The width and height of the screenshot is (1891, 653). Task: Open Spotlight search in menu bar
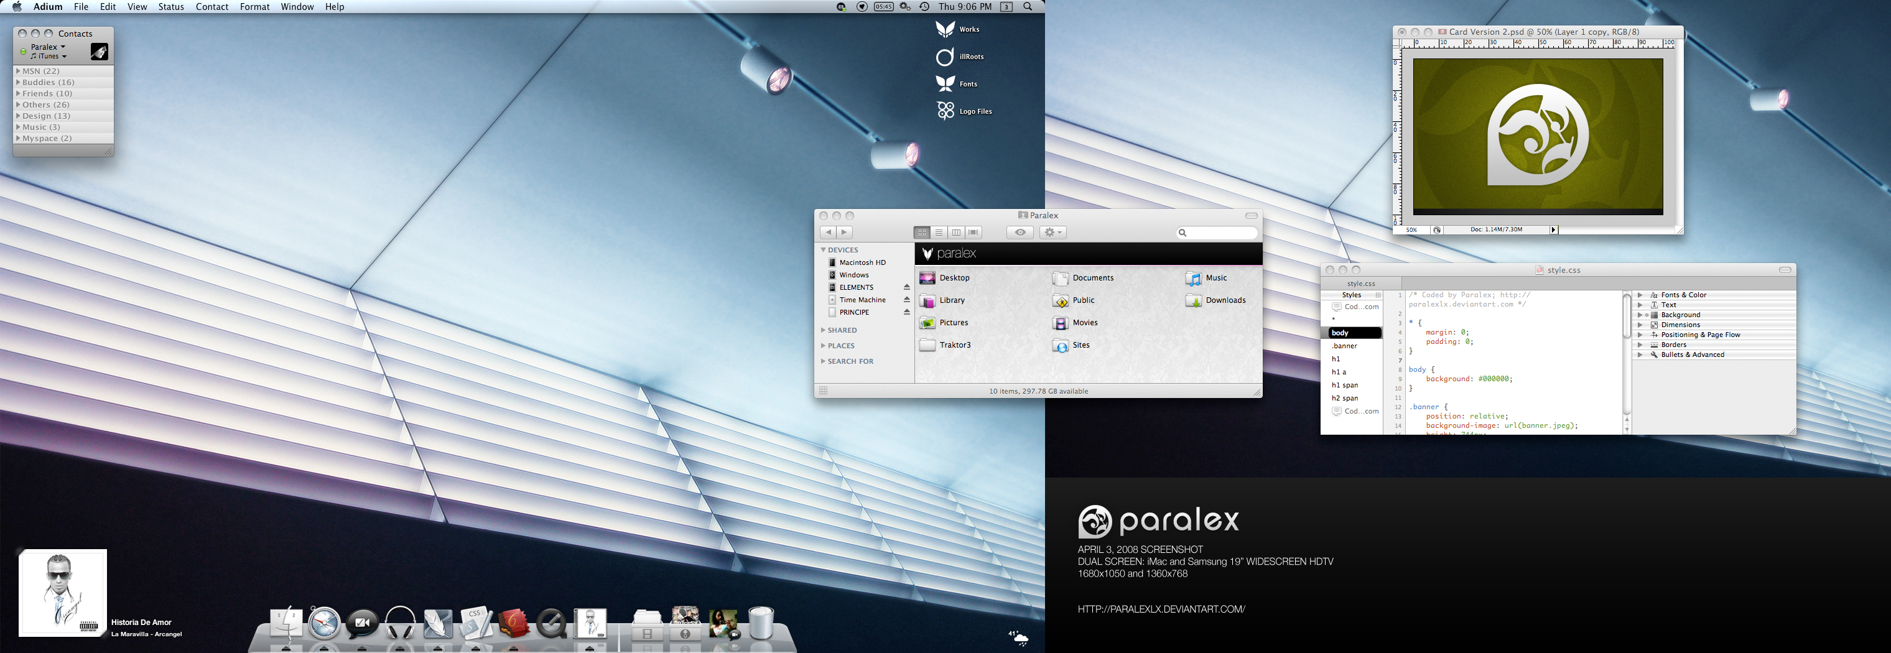tap(1028, 7)
